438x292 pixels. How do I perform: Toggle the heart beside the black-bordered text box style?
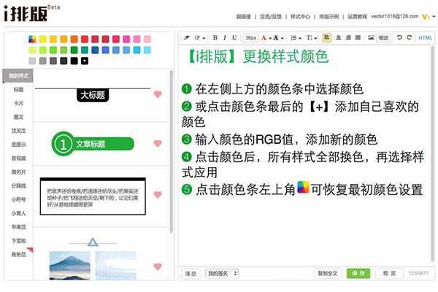[158, 194]
